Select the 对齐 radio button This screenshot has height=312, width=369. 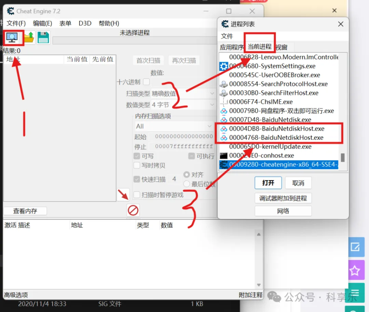pos(187,174)
